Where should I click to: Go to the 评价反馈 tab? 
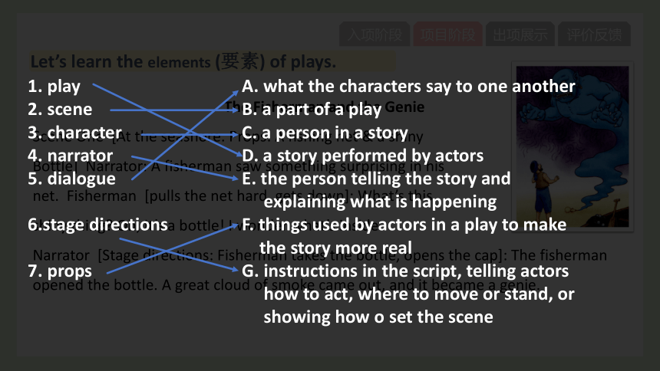(x=594, y=34)
